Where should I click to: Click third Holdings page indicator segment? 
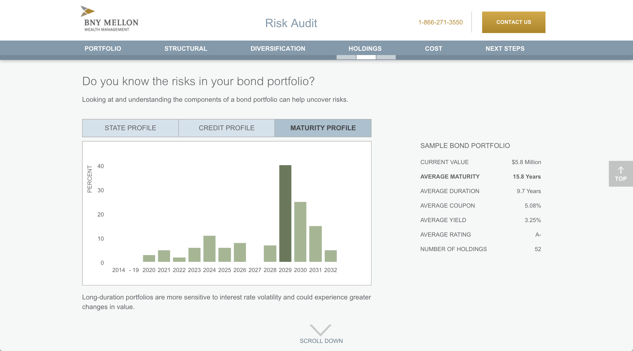click(386, 57)
